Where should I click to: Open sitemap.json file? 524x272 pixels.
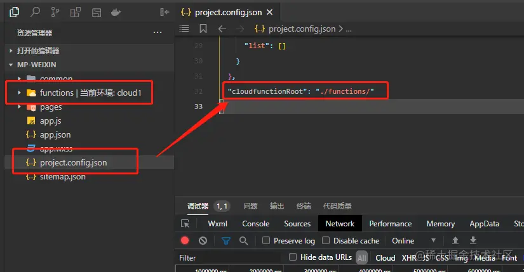point(62,176)
